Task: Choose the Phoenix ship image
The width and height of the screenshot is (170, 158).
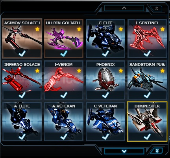Action: [105, 80]
